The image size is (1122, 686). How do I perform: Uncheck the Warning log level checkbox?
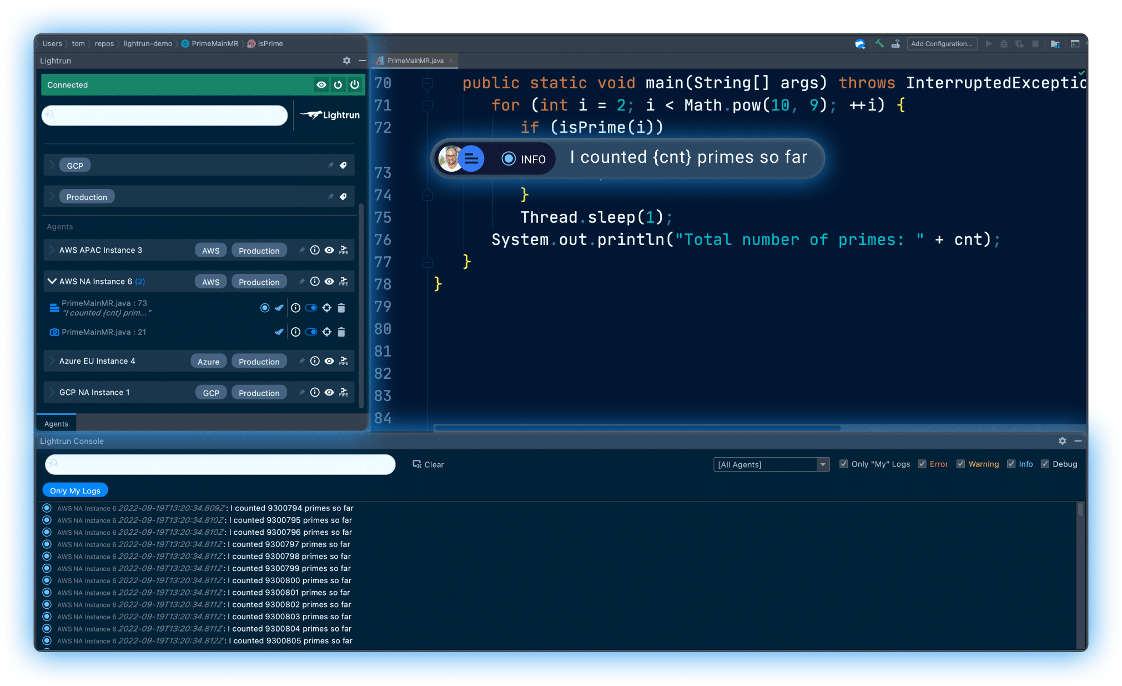(960, 464)
